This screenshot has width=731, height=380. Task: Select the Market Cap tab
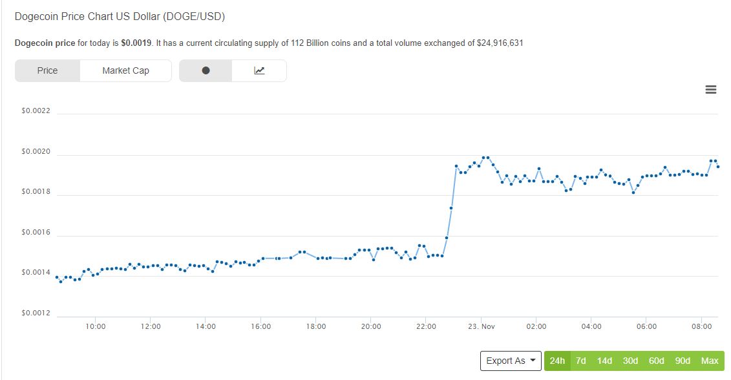[x=126, y=70]
